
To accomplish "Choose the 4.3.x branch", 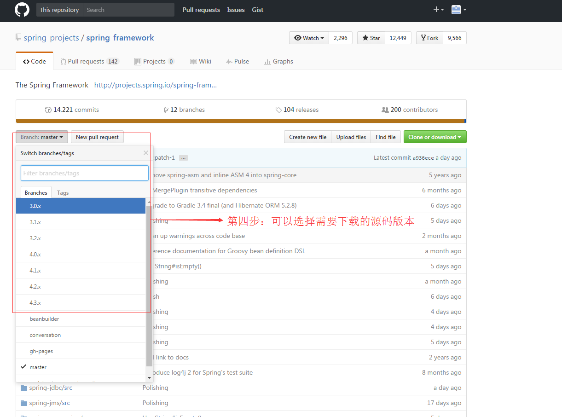I will pyautogui.click(x=81, y=302).
